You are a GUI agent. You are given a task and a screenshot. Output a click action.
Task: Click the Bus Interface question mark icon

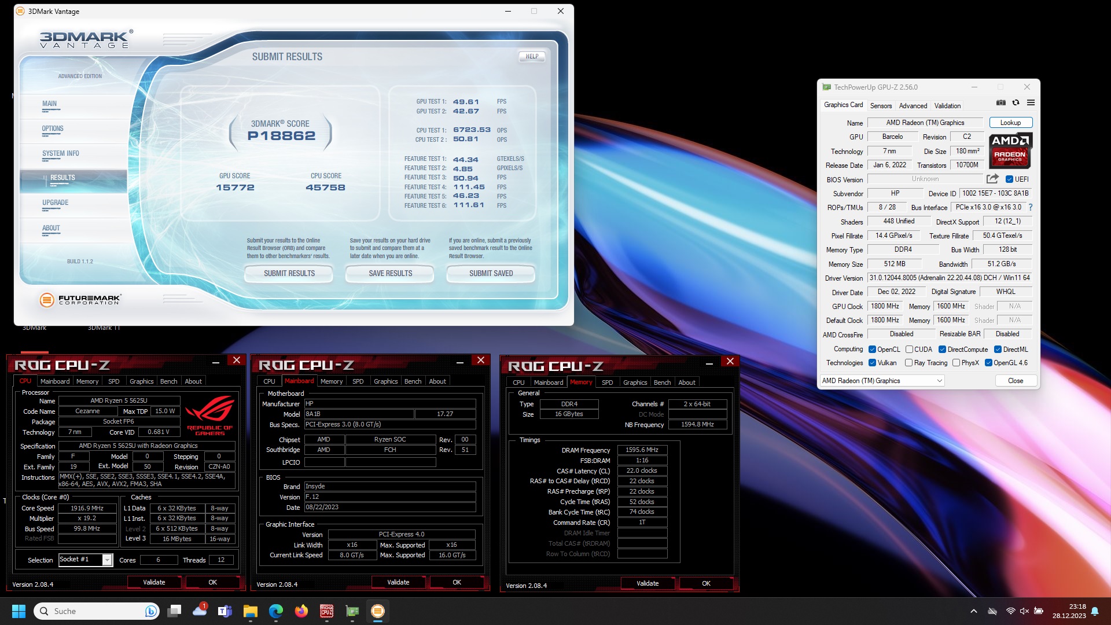[x=1030, y=207]
